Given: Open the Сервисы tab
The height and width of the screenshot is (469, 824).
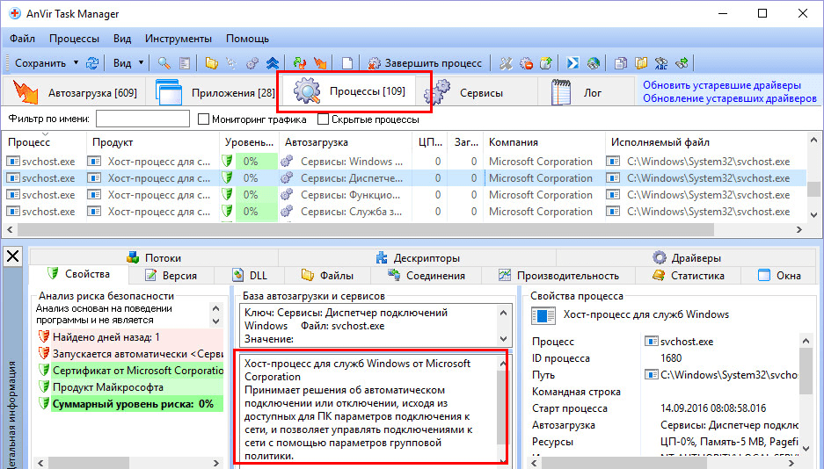Looking at the screenshot, I should [x=480, y=93].
